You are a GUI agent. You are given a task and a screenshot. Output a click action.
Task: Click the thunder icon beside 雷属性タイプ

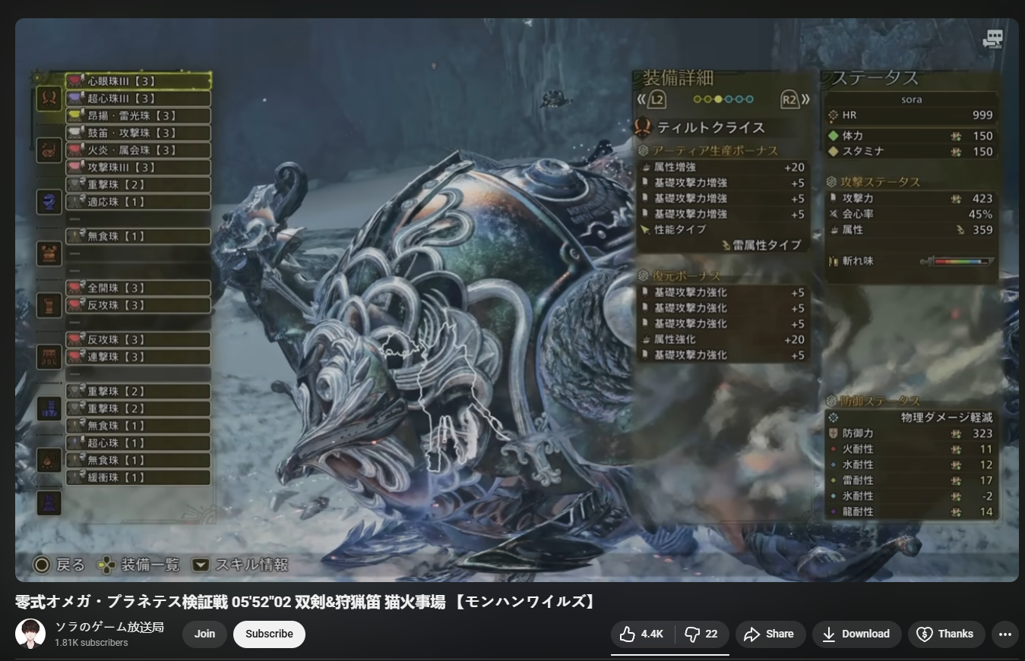pyautogui.click(x=726, y=245)
